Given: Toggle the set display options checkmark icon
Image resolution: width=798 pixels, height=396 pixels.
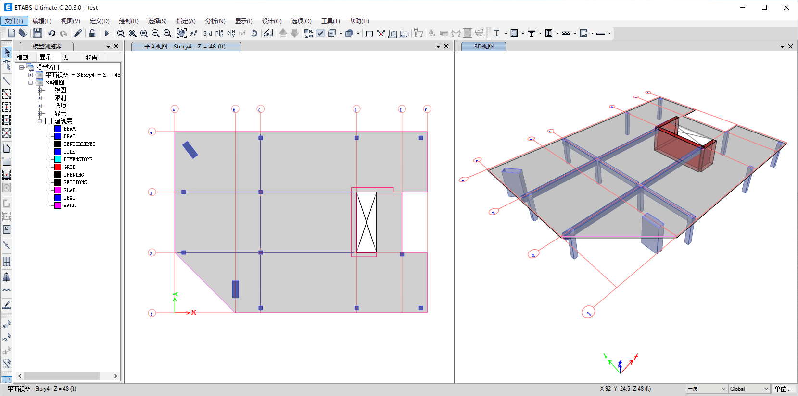Looking at the screenshot, I should [x=320, y=33].
